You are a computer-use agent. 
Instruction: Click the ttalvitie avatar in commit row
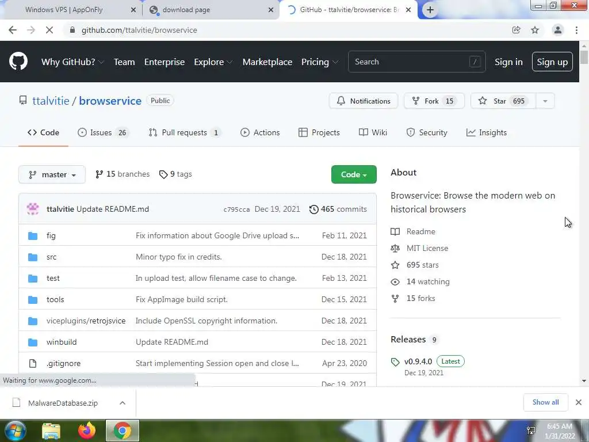pos(33,209)
